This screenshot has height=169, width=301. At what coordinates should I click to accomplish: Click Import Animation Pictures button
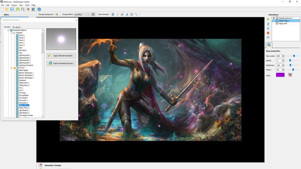[61, 63]
